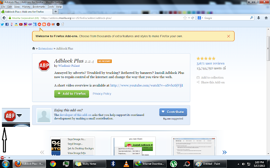270x168 pixels.
Task: Open the Windows Start menu
Action: click(5, 164)
